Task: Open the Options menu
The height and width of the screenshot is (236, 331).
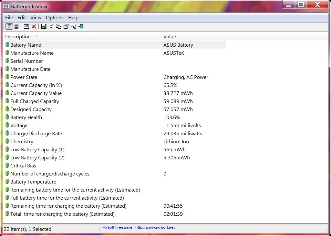Action: coord(55,18)
